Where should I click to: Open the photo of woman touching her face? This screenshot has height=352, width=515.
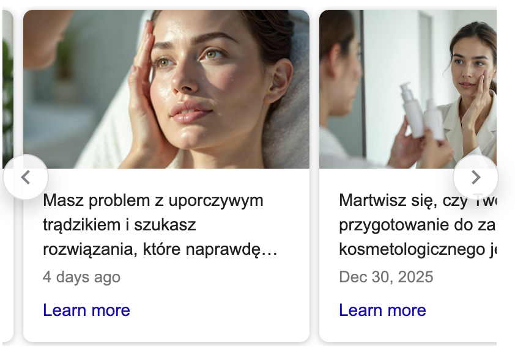pyautogui.click(x=166, y=89)
